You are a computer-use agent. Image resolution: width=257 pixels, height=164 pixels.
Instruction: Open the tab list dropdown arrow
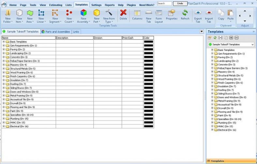tap(202, 32)
